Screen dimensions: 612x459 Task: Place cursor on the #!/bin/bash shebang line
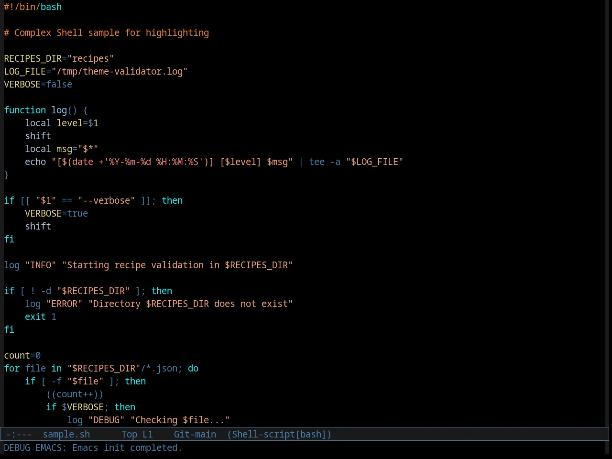click(x=33, y=7)
